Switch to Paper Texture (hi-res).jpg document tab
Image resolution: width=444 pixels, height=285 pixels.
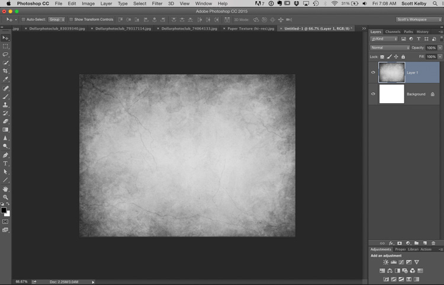250,28
